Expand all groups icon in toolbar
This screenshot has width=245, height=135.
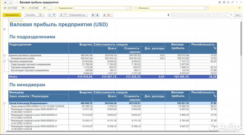(65, 15)
